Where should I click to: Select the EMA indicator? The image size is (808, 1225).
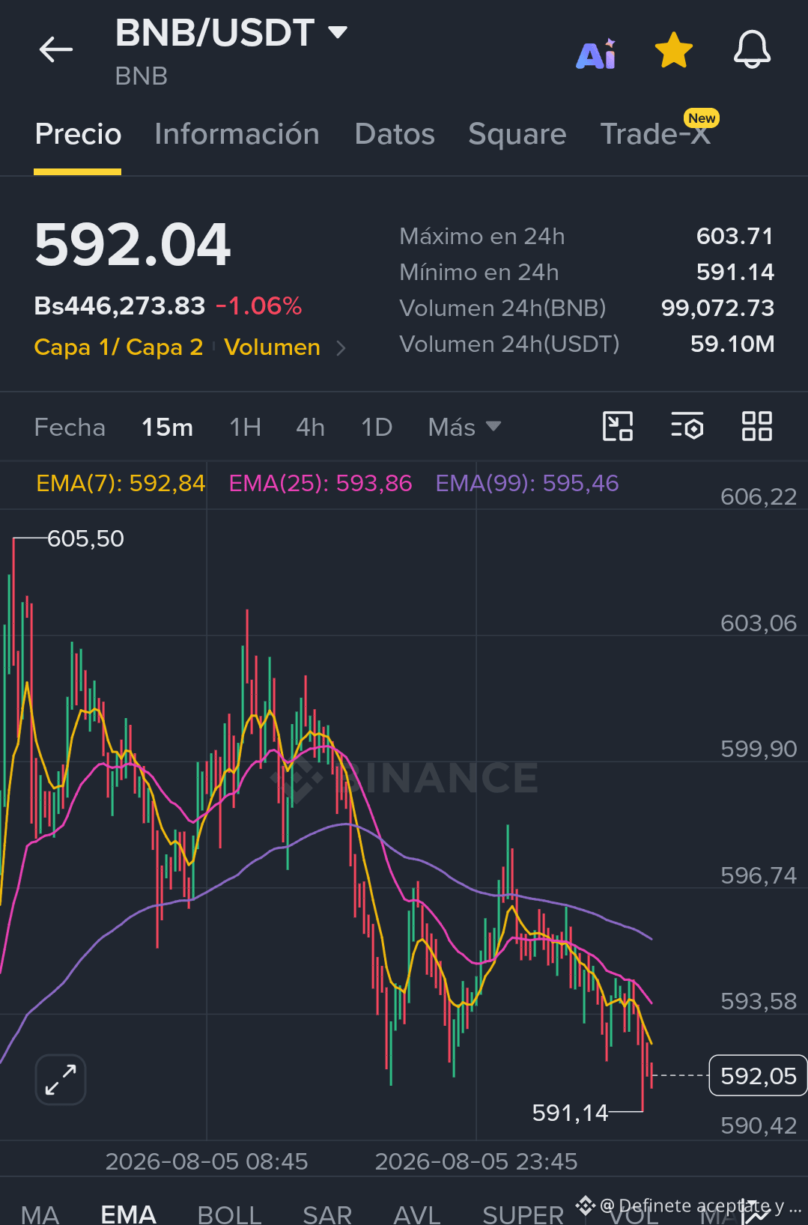[128, 1213]
